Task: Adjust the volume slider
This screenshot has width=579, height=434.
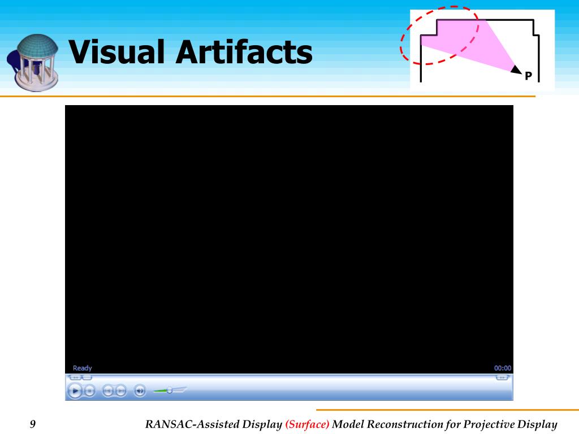Action: pos(170,390)
